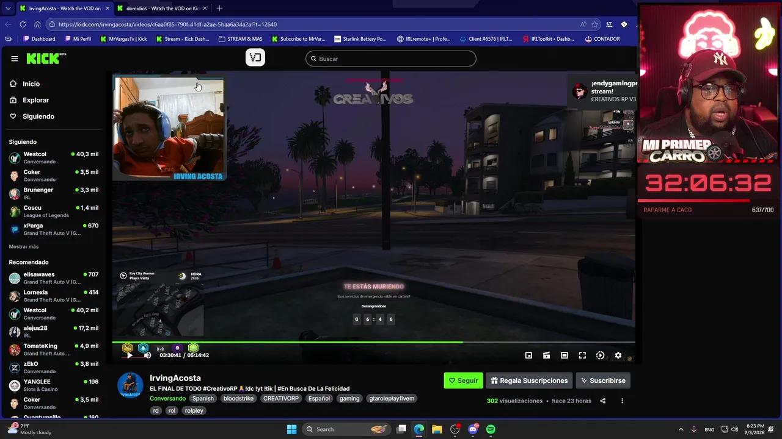Open Coscu's League of Legends channel
The image size is (782, 439).
pyautogui.click(x=54, y=211)
